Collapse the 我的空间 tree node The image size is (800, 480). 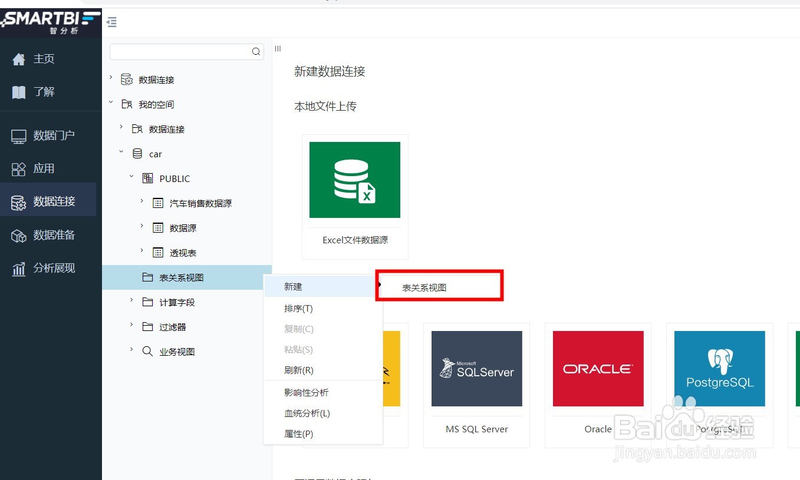111,103
